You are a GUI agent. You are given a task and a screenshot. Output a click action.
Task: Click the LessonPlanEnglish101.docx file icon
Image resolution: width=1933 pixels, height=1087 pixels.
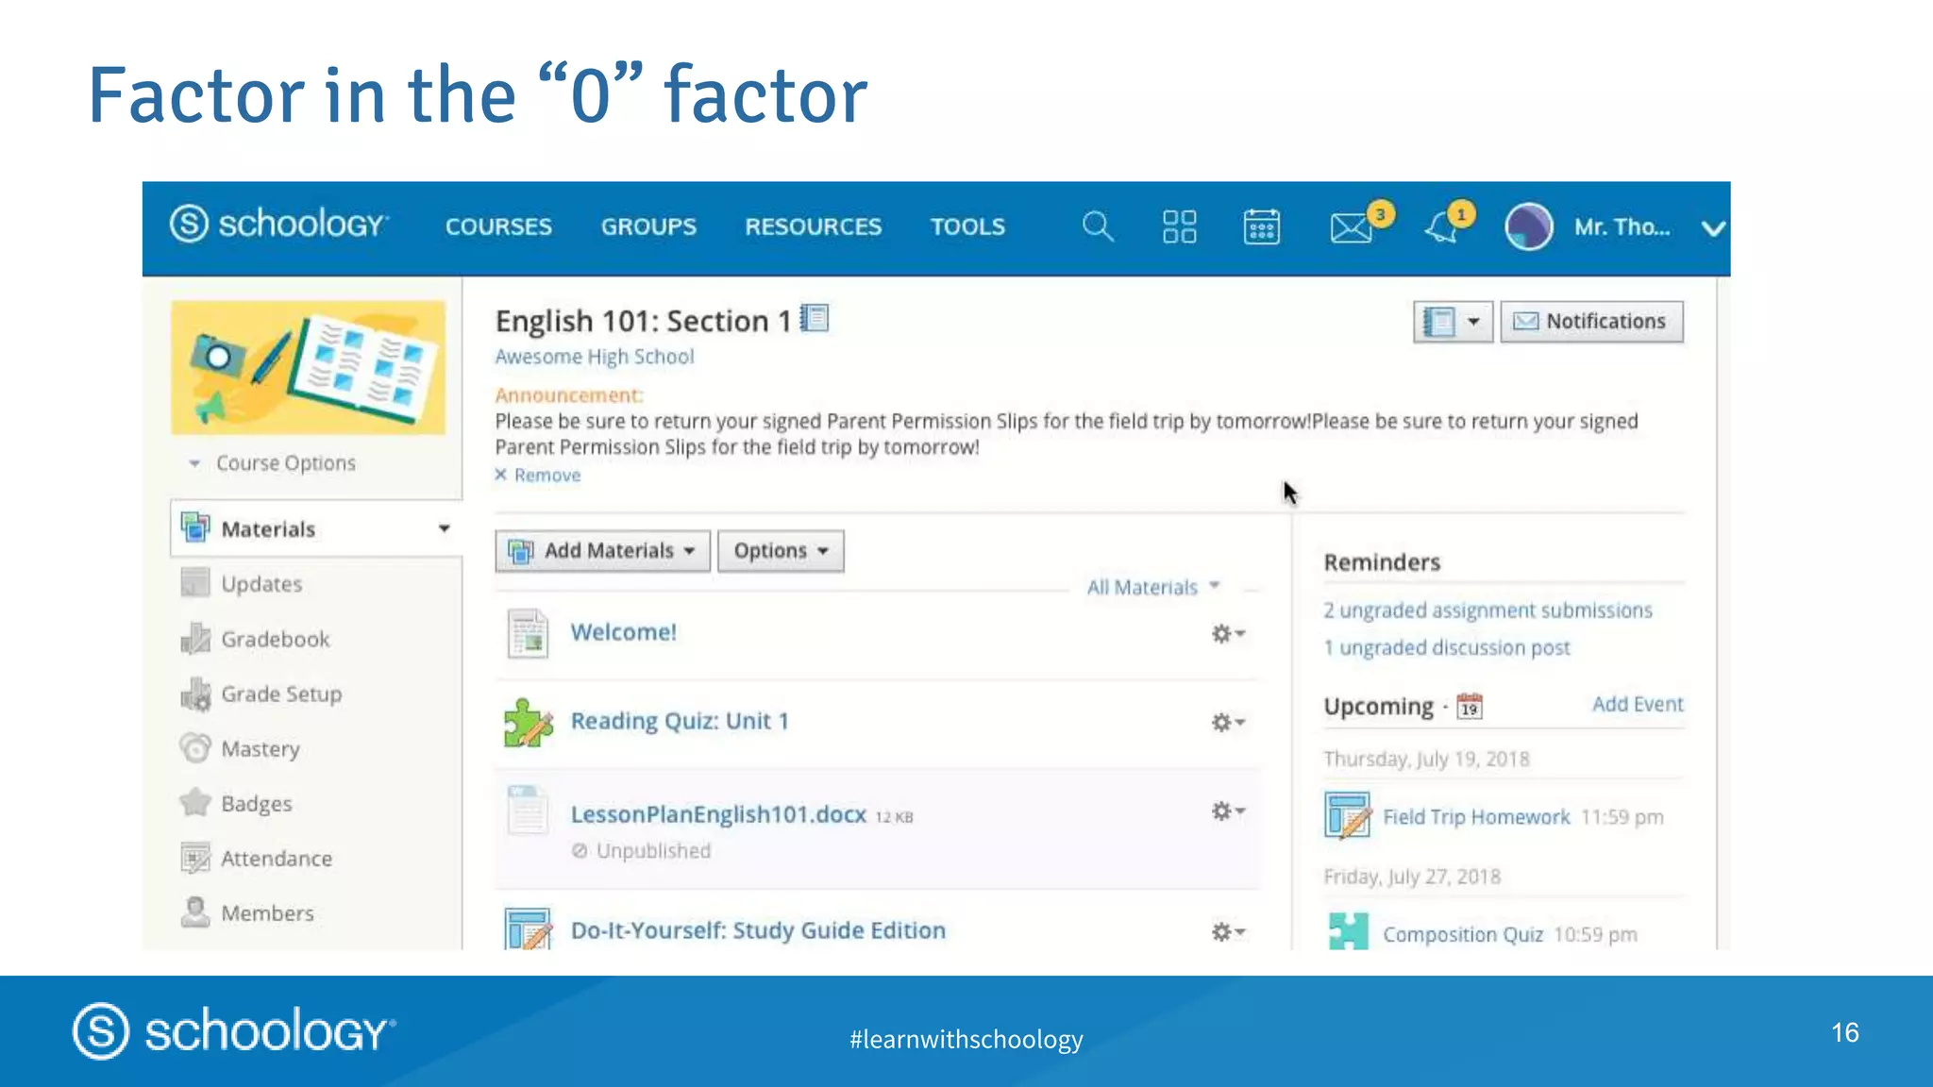tap(528, 811)
